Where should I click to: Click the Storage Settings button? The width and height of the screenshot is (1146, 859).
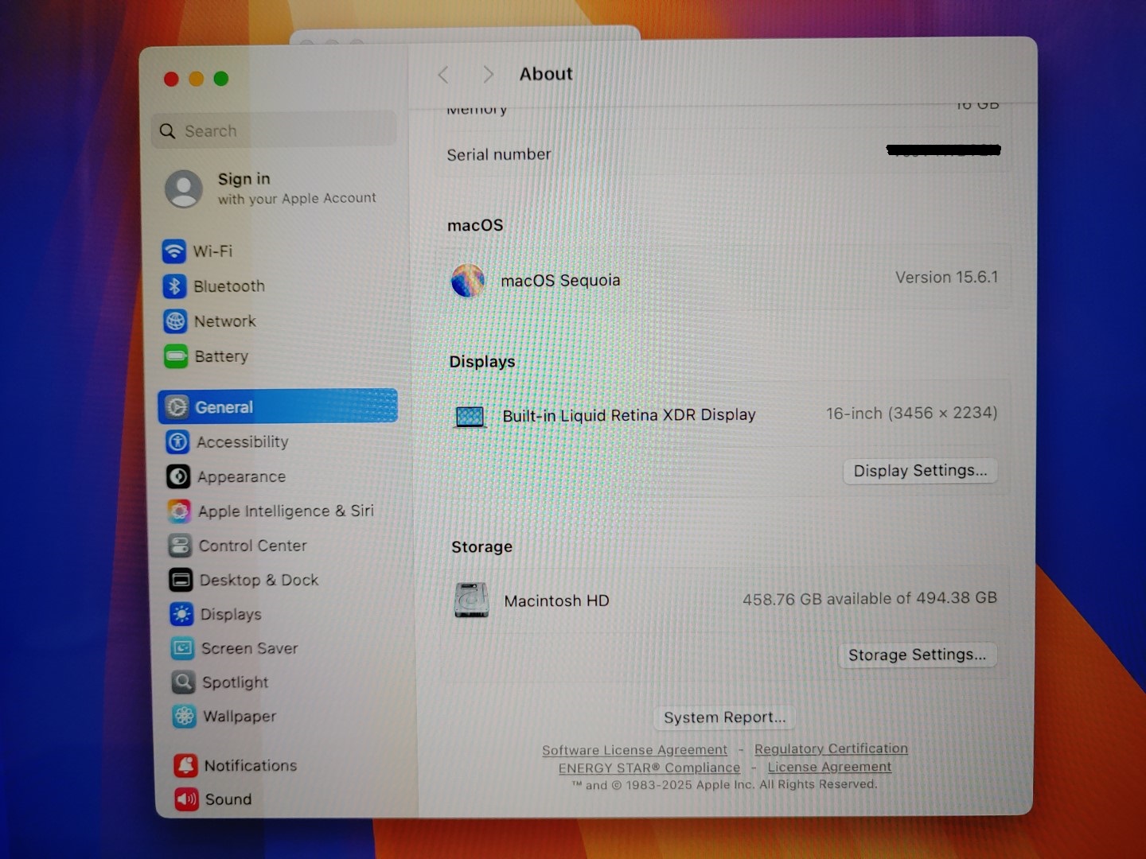(917, 655)
